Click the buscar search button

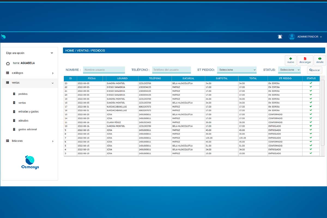click(x=314, y=70)
